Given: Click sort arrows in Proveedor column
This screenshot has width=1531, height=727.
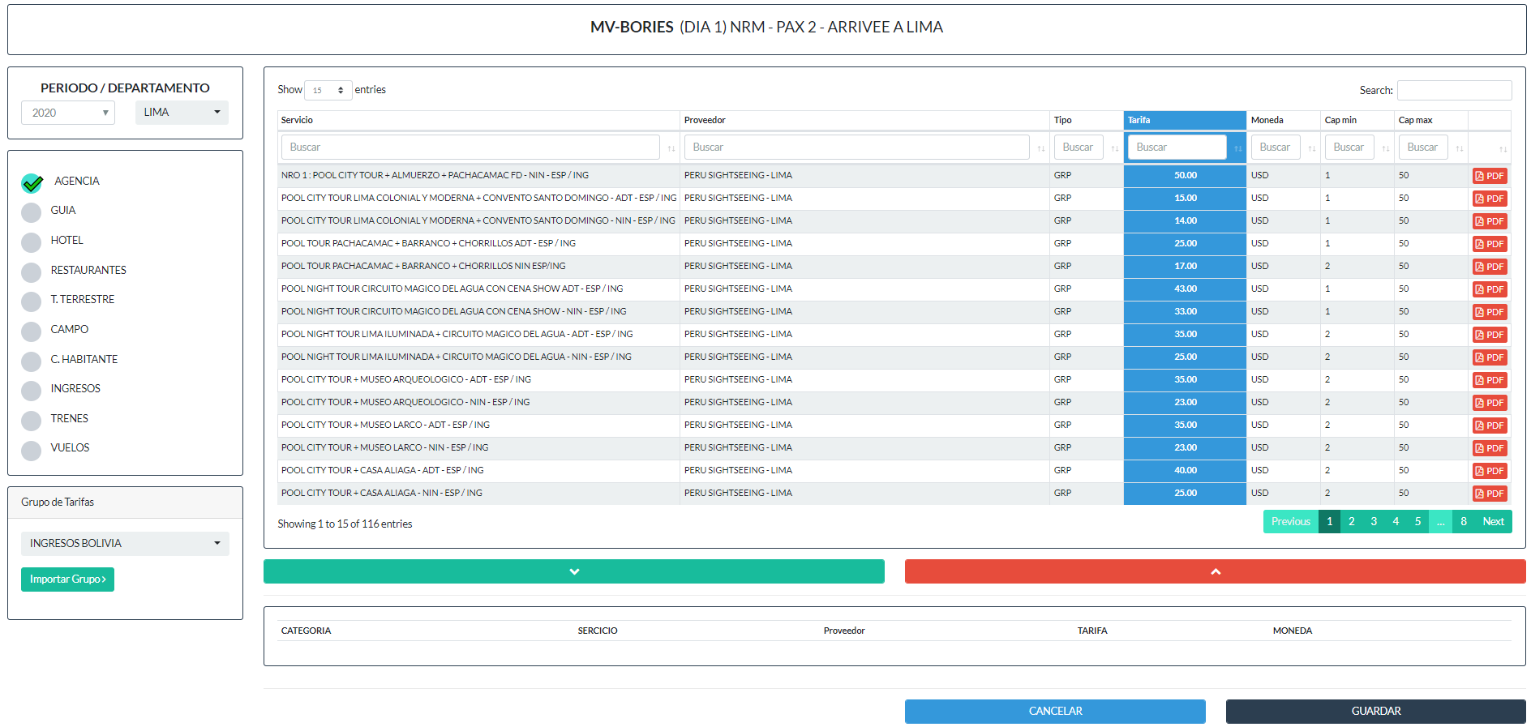Looking at the screenshot, I should pos(1040,148).
